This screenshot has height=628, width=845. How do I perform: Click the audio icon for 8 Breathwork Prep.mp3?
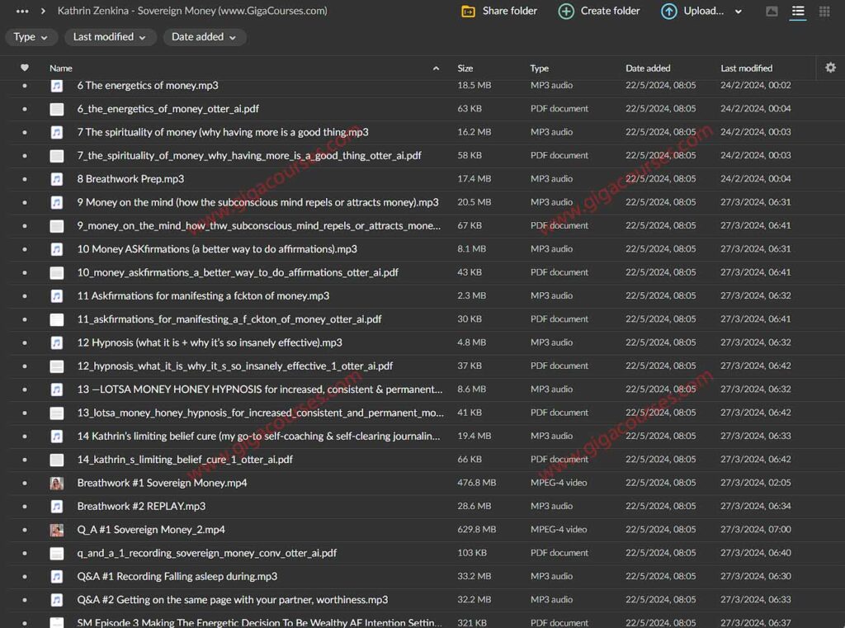point(57,179)
